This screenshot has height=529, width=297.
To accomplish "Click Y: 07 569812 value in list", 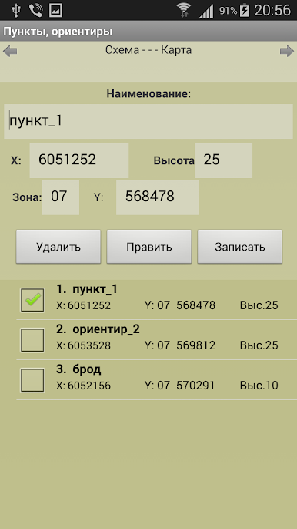I will [x=180, y=345].
